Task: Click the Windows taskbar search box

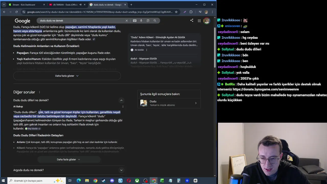Action: (x=37, y=181)
